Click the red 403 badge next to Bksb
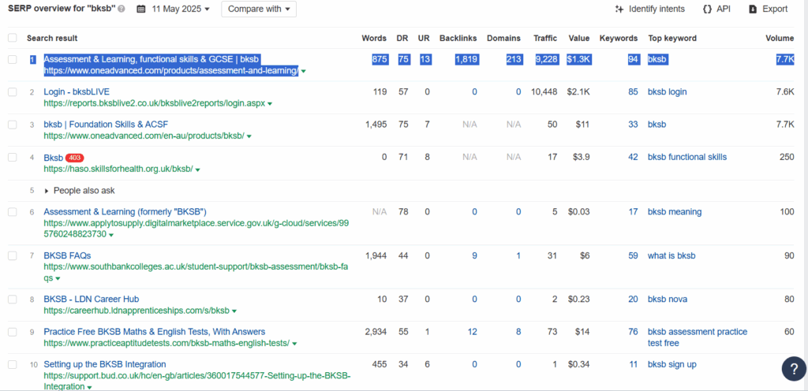 pos(75,158)
